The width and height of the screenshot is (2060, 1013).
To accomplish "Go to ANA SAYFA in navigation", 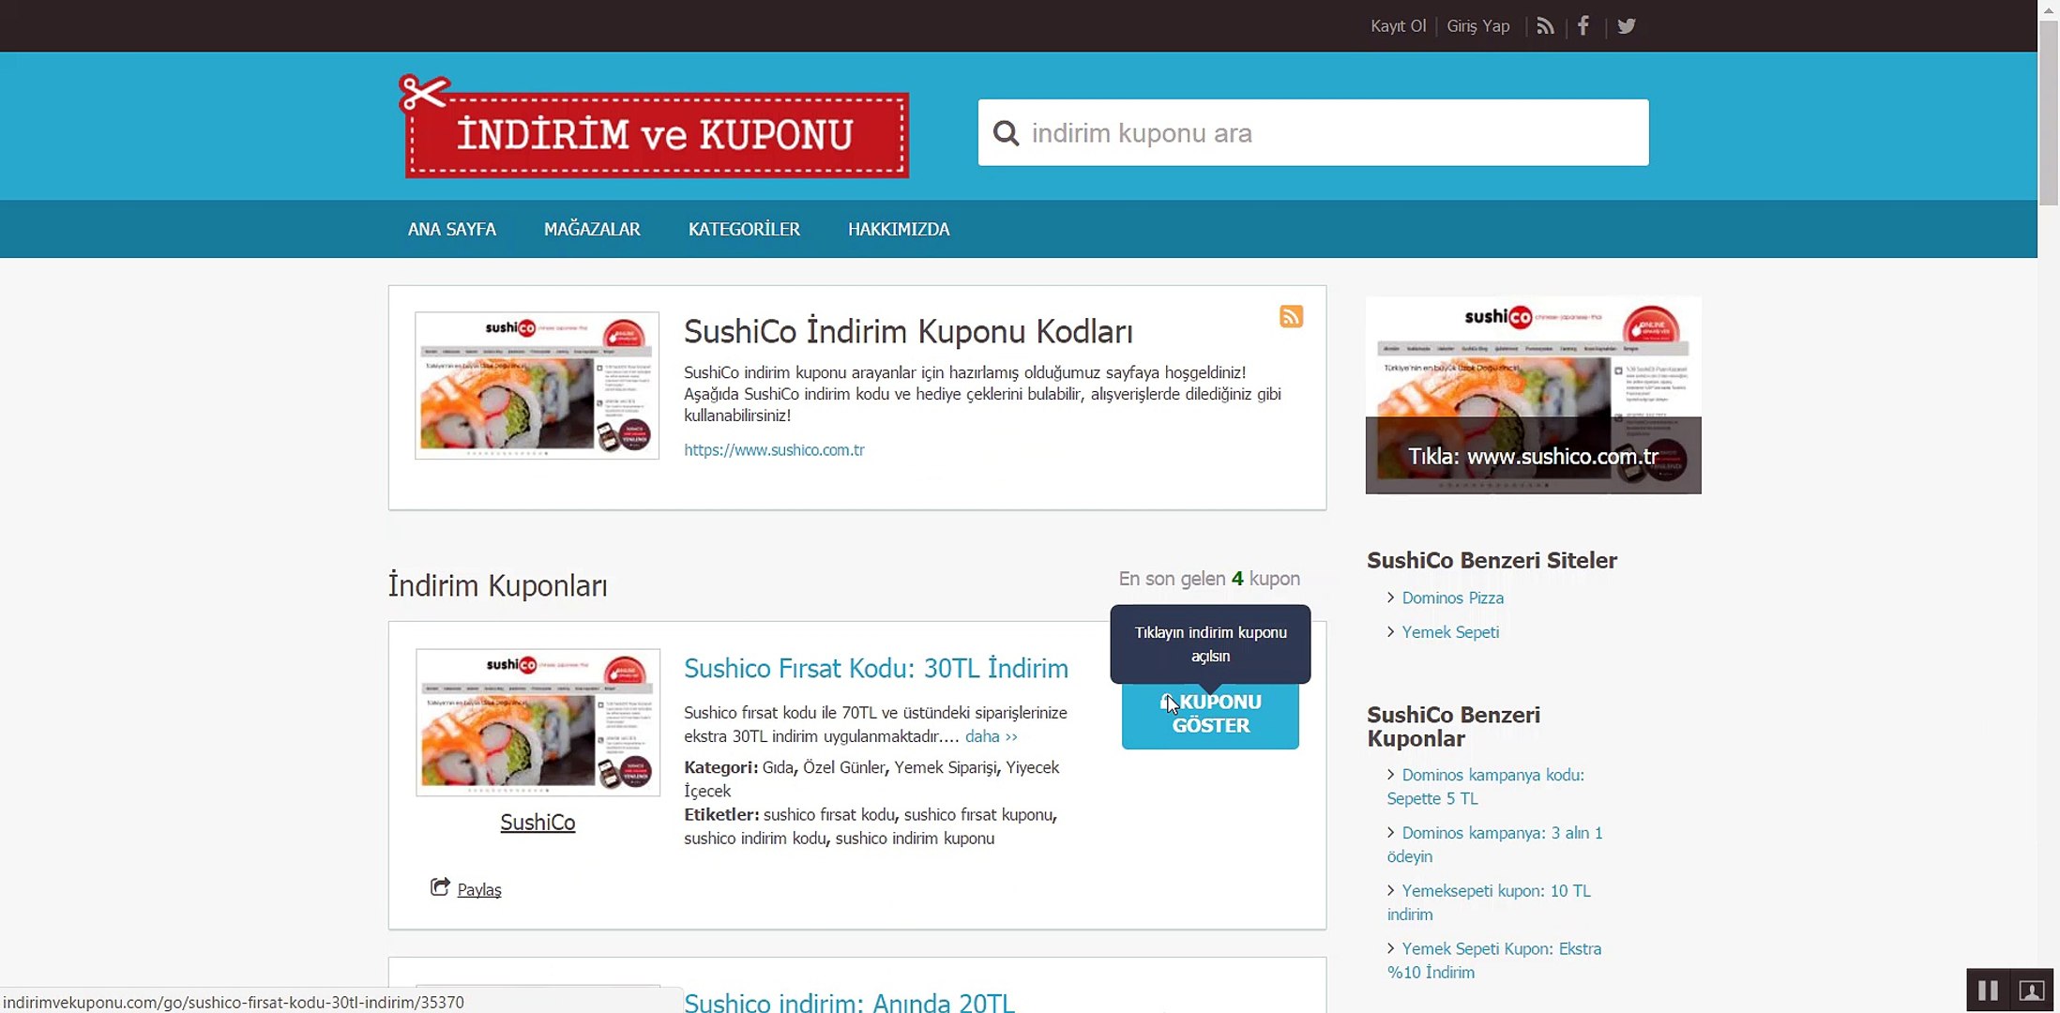I will coord(452,229).
